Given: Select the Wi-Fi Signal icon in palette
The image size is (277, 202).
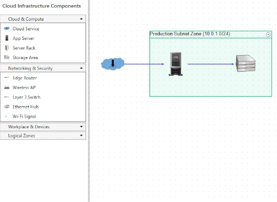Looking at the screenshot, I should 6,116.
